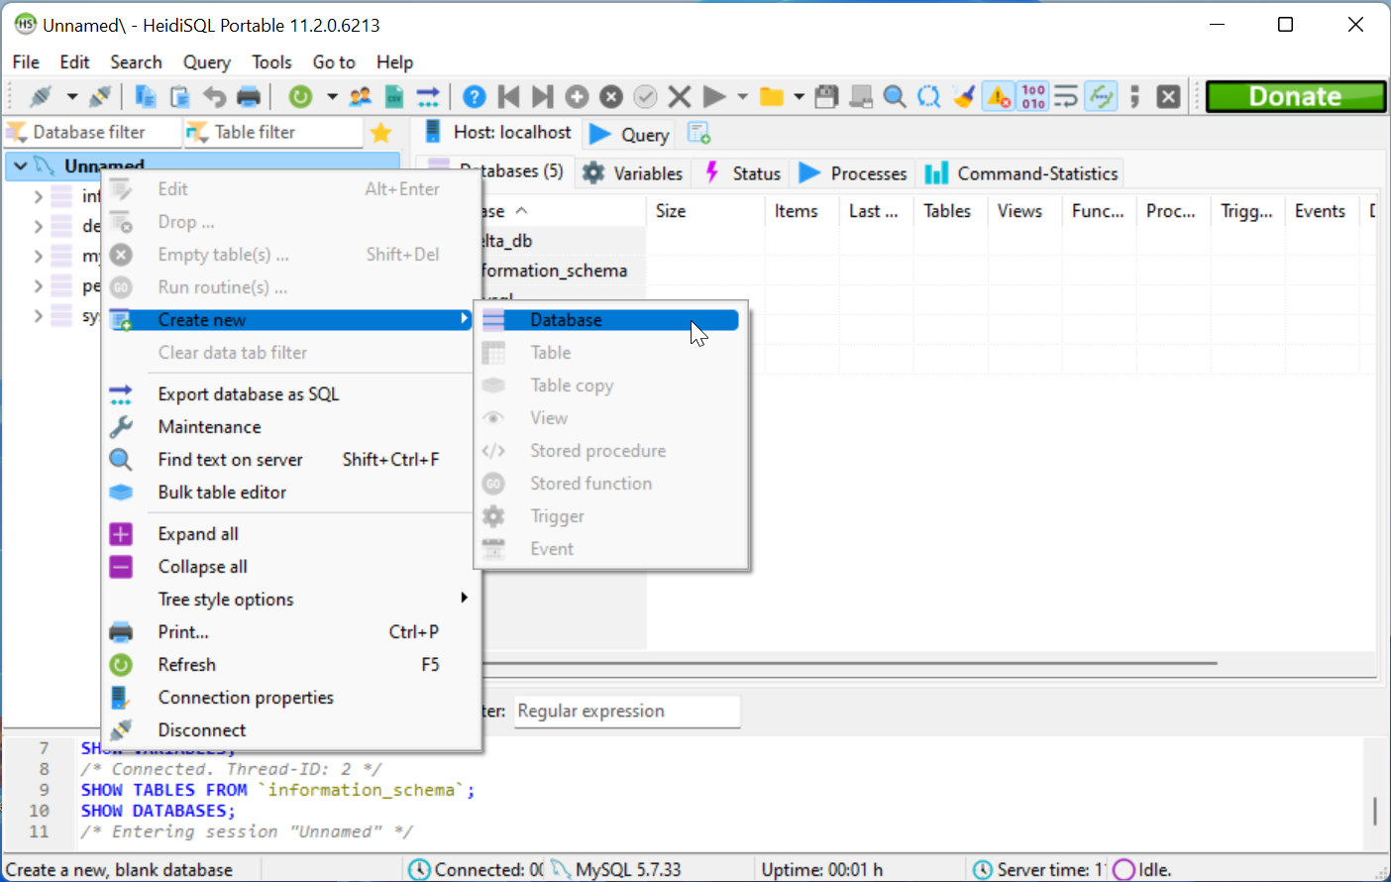This screenshot has height=882, width=1391.
Task: Click the Insert row plus icon
Action: point(577,96)
